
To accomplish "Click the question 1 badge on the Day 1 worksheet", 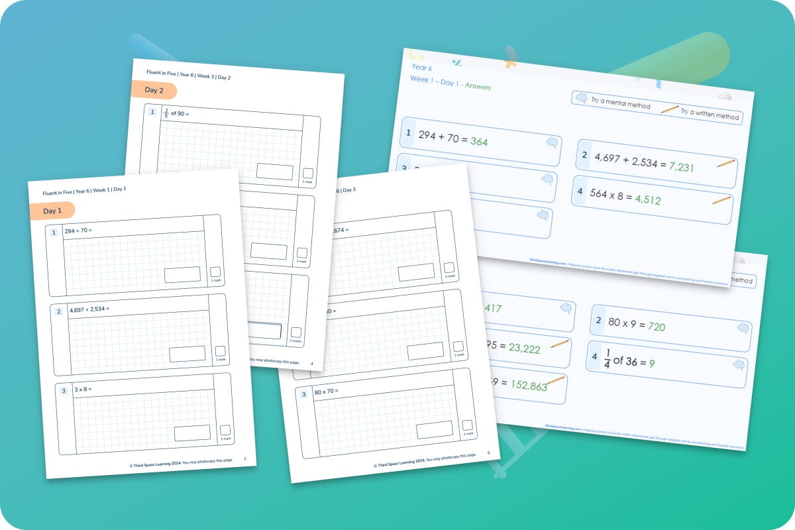I will tap(55, 233).
